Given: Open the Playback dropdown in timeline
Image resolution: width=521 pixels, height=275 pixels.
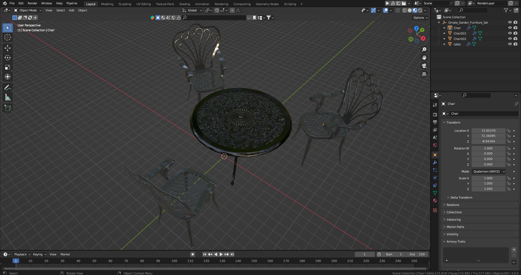Looking at the screenshot, I should pyautogui.click(x=22, y=254).
